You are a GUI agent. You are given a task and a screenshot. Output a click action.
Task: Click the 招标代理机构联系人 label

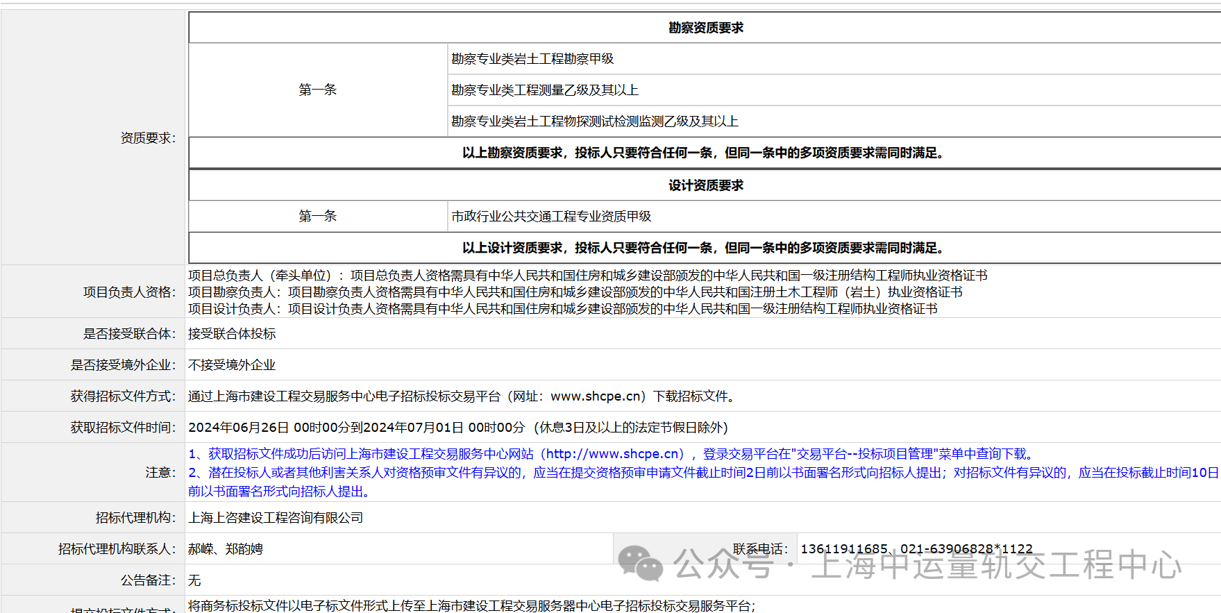tap(117, 549)
